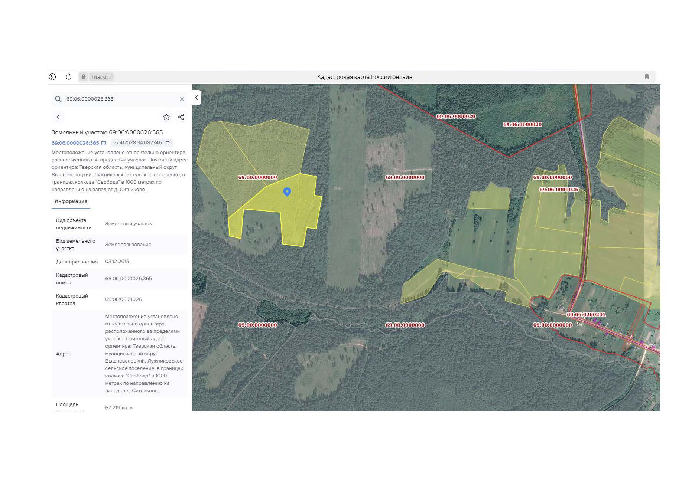Click the map.ru address in the URL bar
682x482 pixels.
tap(101, 77)
